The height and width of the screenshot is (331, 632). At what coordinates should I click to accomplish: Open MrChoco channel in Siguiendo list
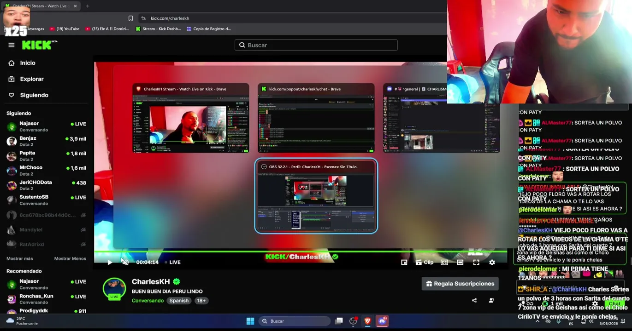[x=46, y=170]
